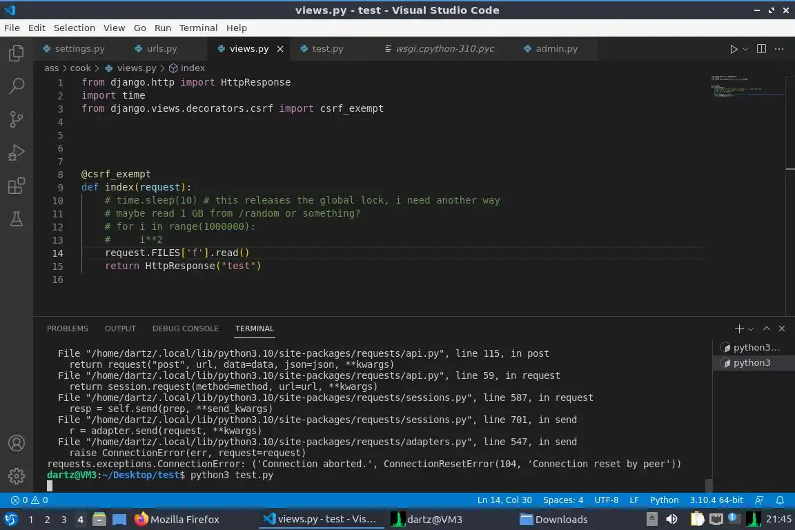Image resolution: width=795 pixels, height=530 pixels.
Task: Open the file manager taskbar launcher
Action: pyautogui.click(x=99, y=519)
